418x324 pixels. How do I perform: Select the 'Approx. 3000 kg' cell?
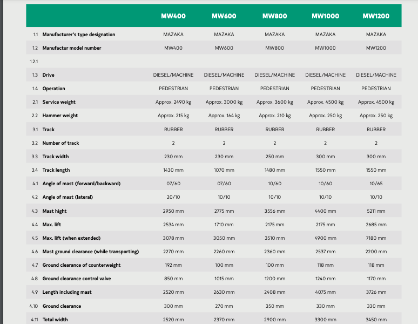coord(224,102)
